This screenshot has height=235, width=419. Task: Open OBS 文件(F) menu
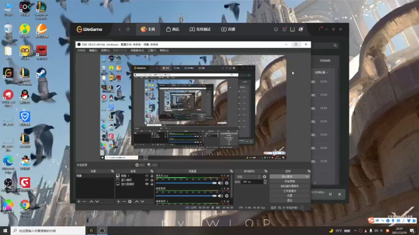pyautogui.click(x=81, y=50)
